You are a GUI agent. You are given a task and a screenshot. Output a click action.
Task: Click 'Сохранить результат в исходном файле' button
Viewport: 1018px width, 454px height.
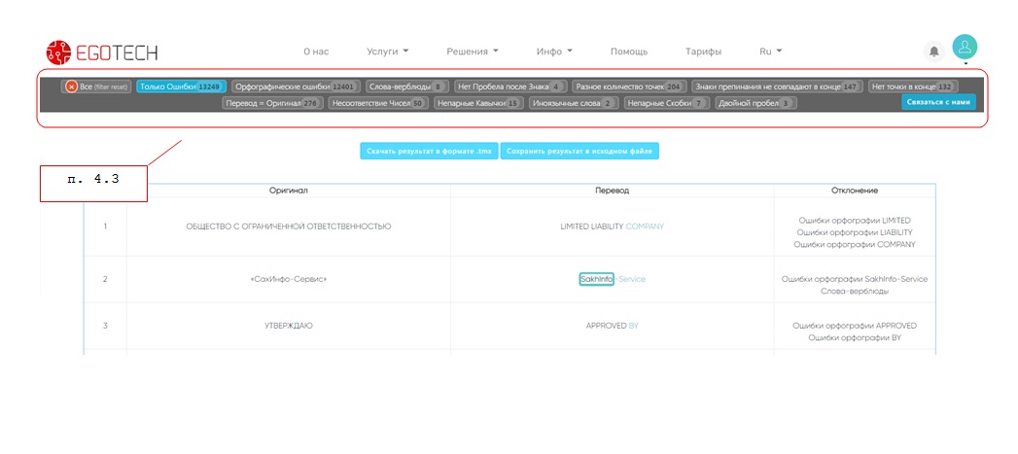coord(579,151)
